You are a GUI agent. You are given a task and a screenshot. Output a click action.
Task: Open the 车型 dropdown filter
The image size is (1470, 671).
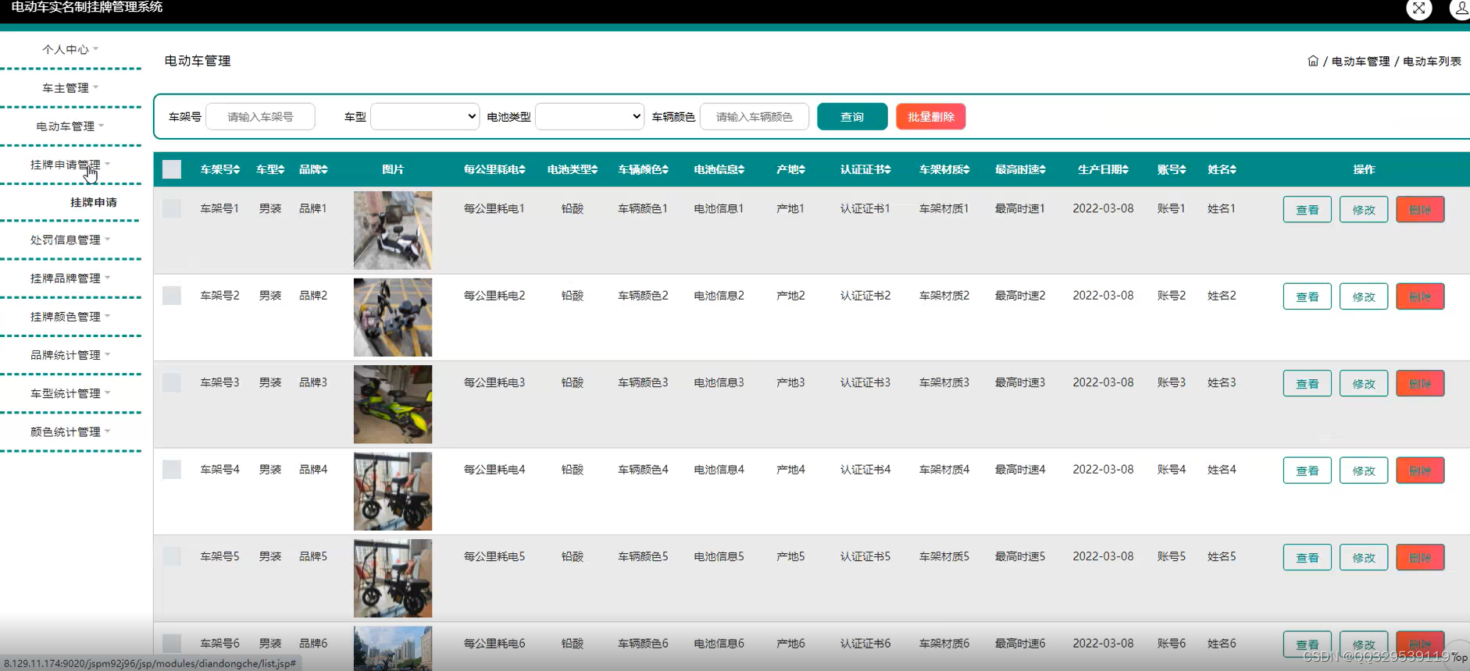pyautogui.click(x=425, y=116)
